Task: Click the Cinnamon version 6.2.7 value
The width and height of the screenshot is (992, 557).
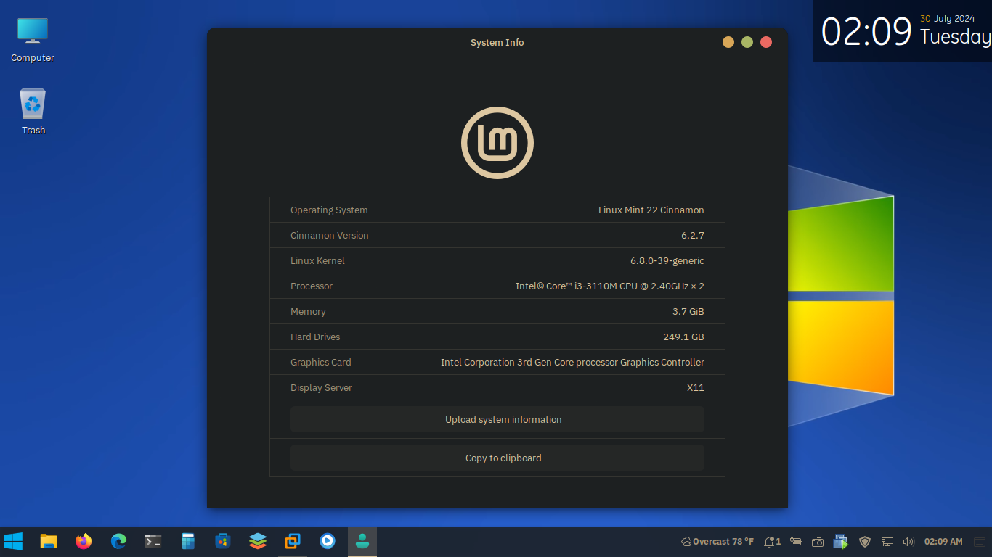Action: [693, 235]
